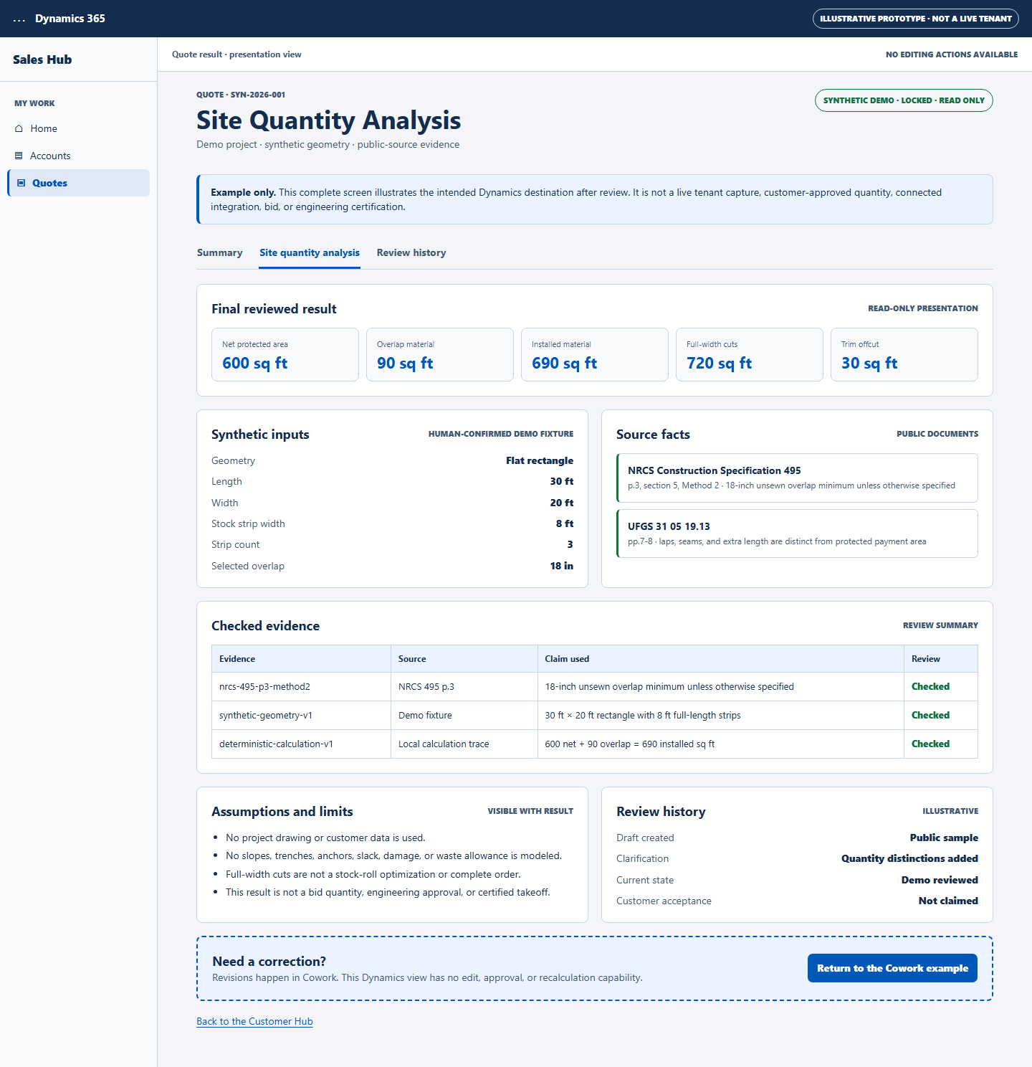Click the Quote result presentation view breadcrumb

[x=236, y=54]
